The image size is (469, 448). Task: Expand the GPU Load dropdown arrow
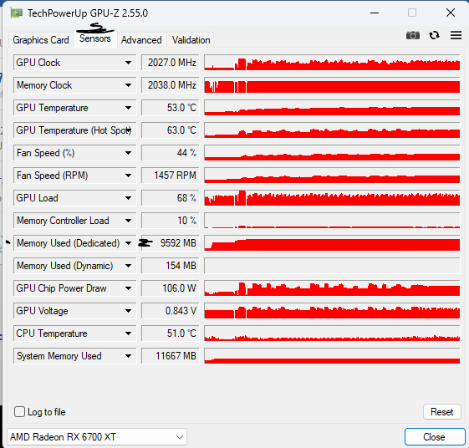(128, 198)
